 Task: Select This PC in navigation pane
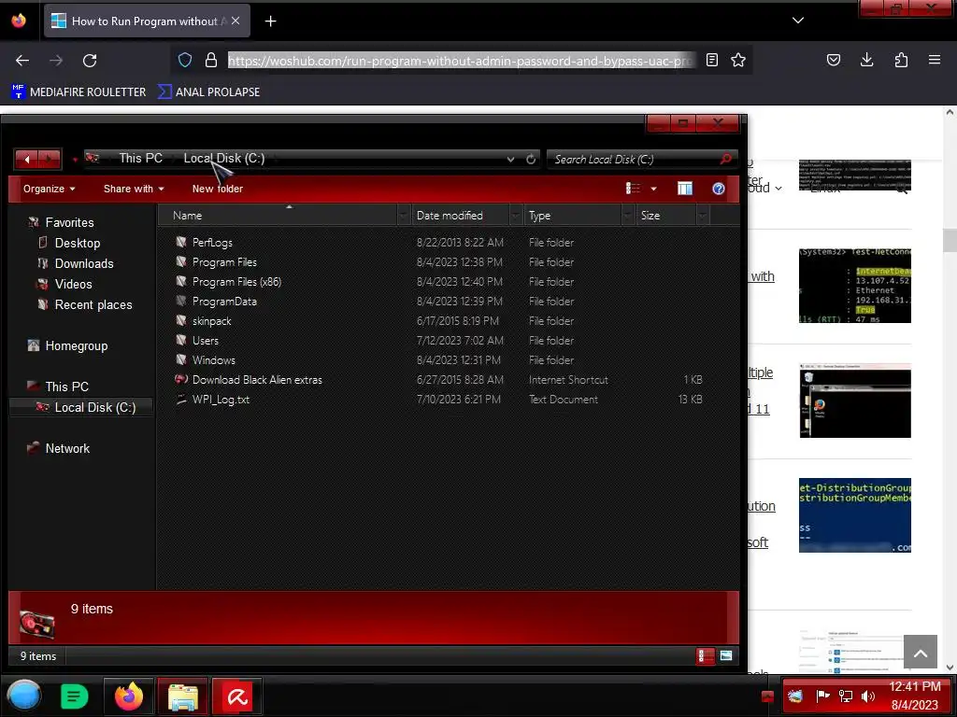pyautogui.click(x=66, y=387)
